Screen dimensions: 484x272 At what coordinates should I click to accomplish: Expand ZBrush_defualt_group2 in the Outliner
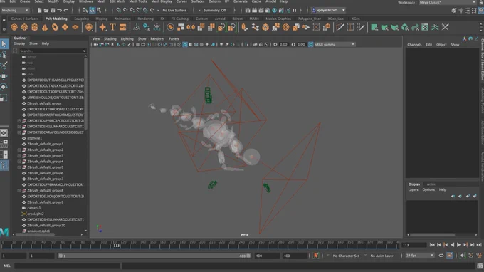coord(19,150)
